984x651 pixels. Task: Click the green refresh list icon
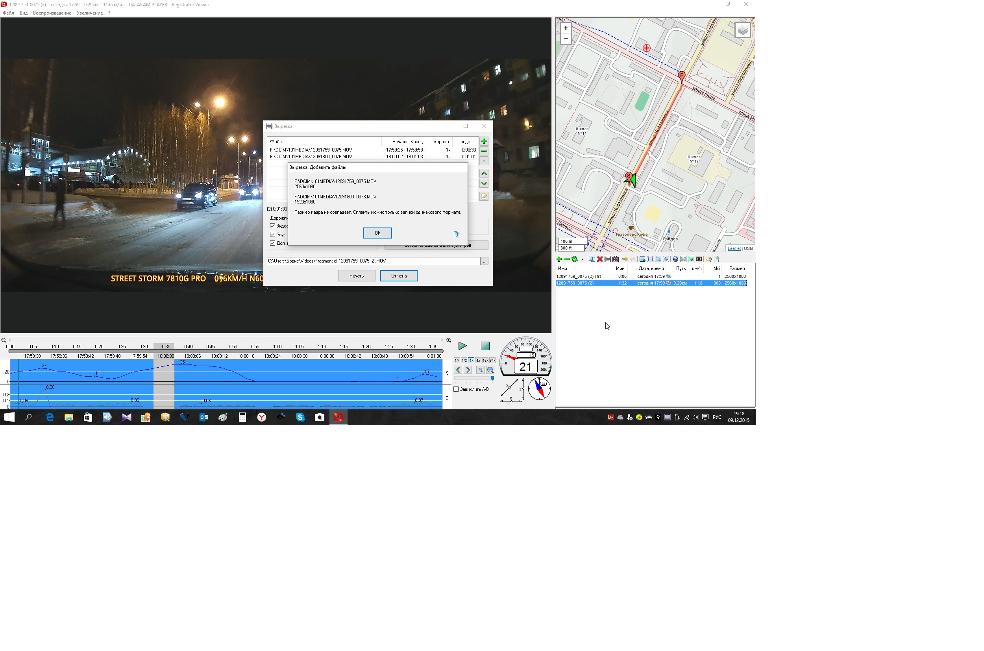click(x=575, y=259)
